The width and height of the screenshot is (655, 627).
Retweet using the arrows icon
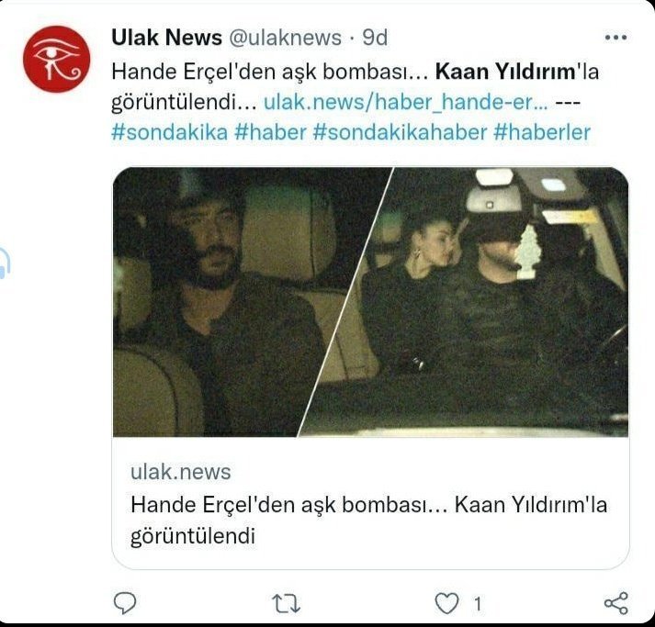(x=286, y=604)
